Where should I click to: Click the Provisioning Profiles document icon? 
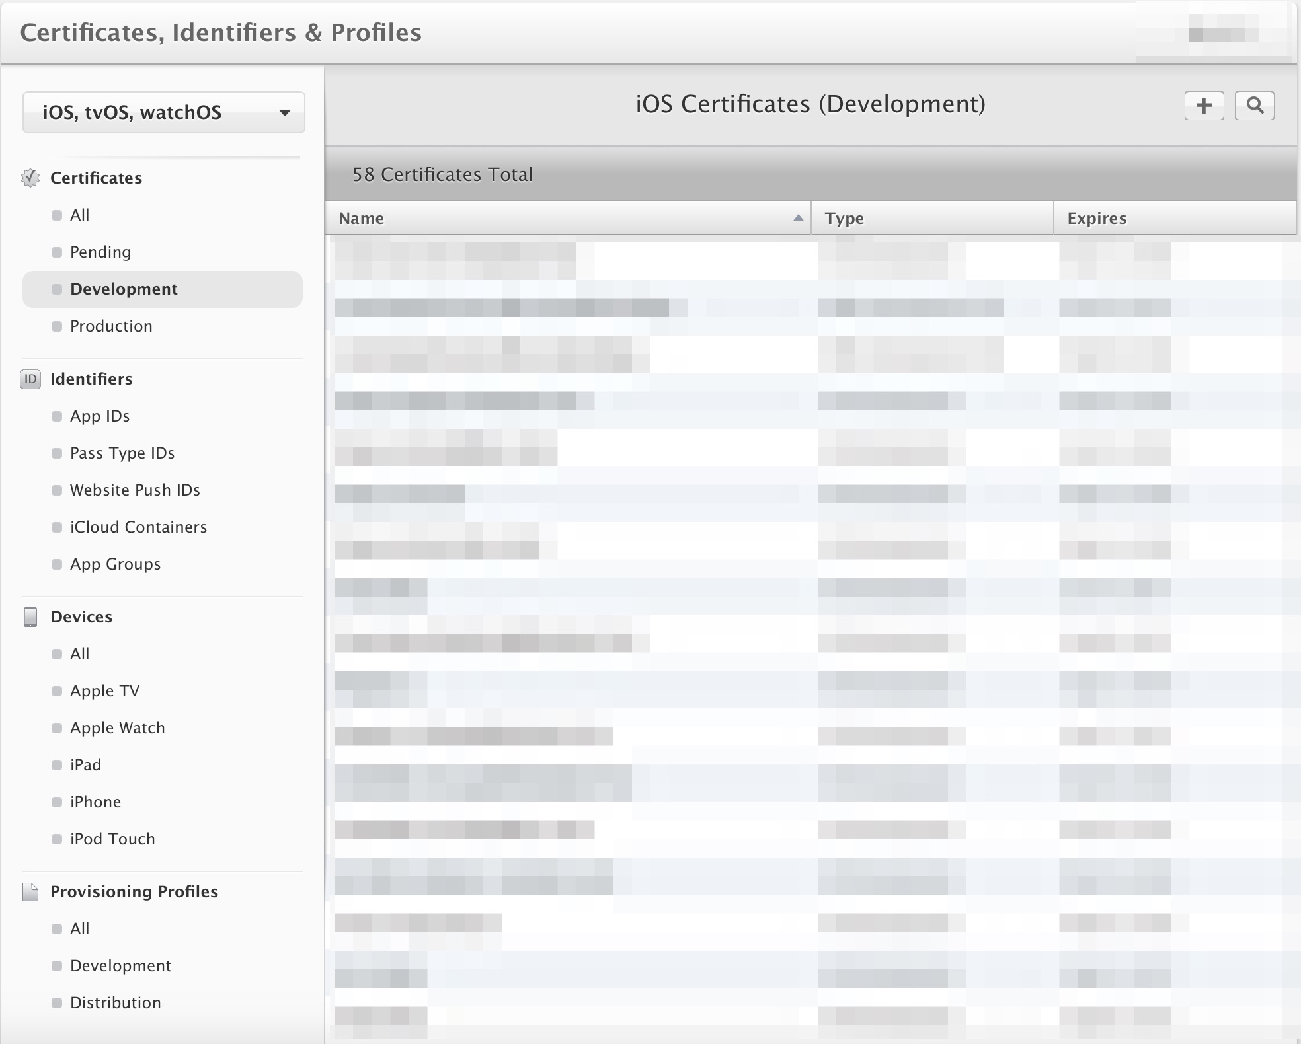(30, 891)
